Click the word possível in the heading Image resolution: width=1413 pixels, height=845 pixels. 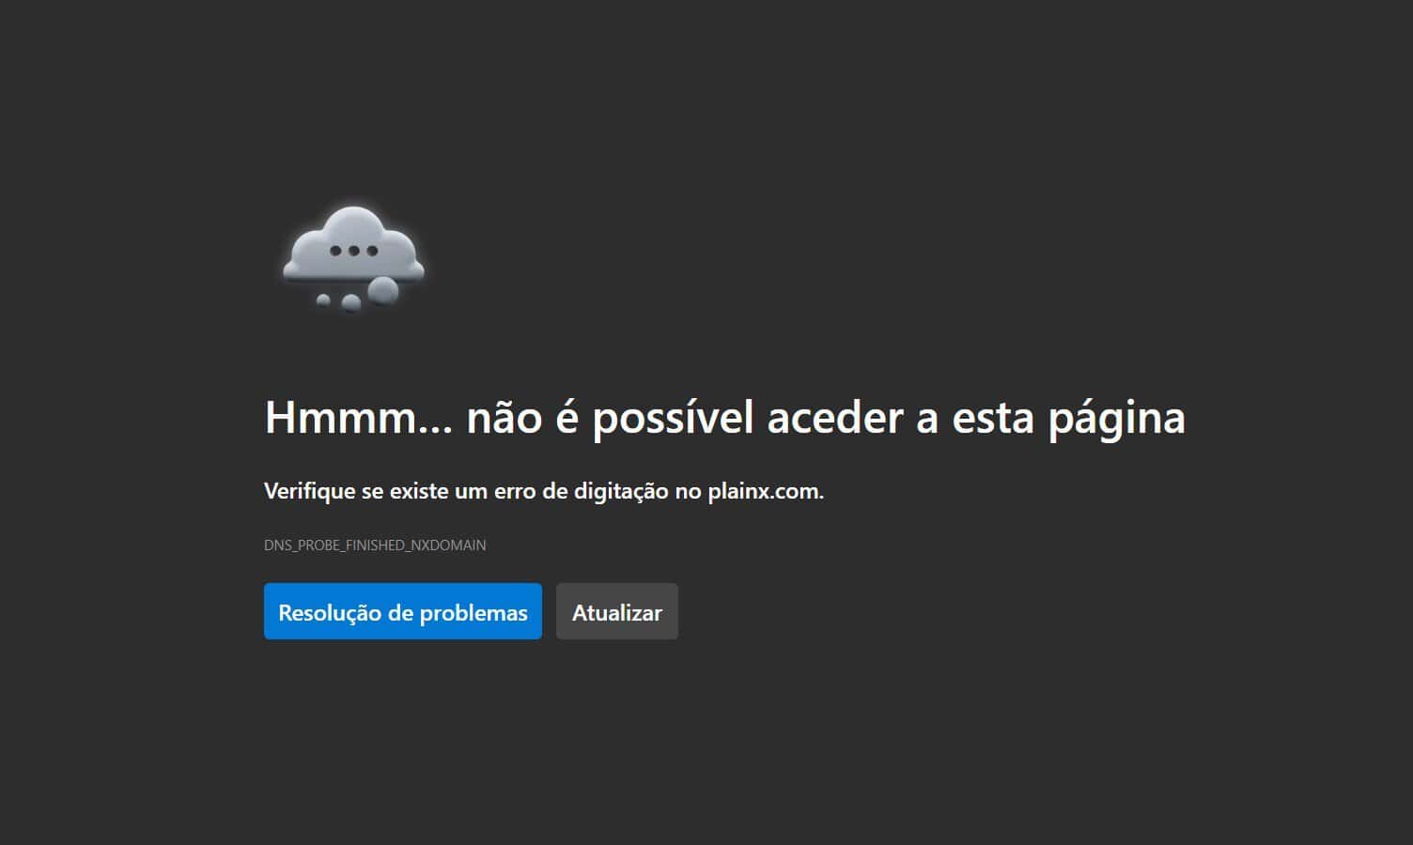(x=673, y=418)
